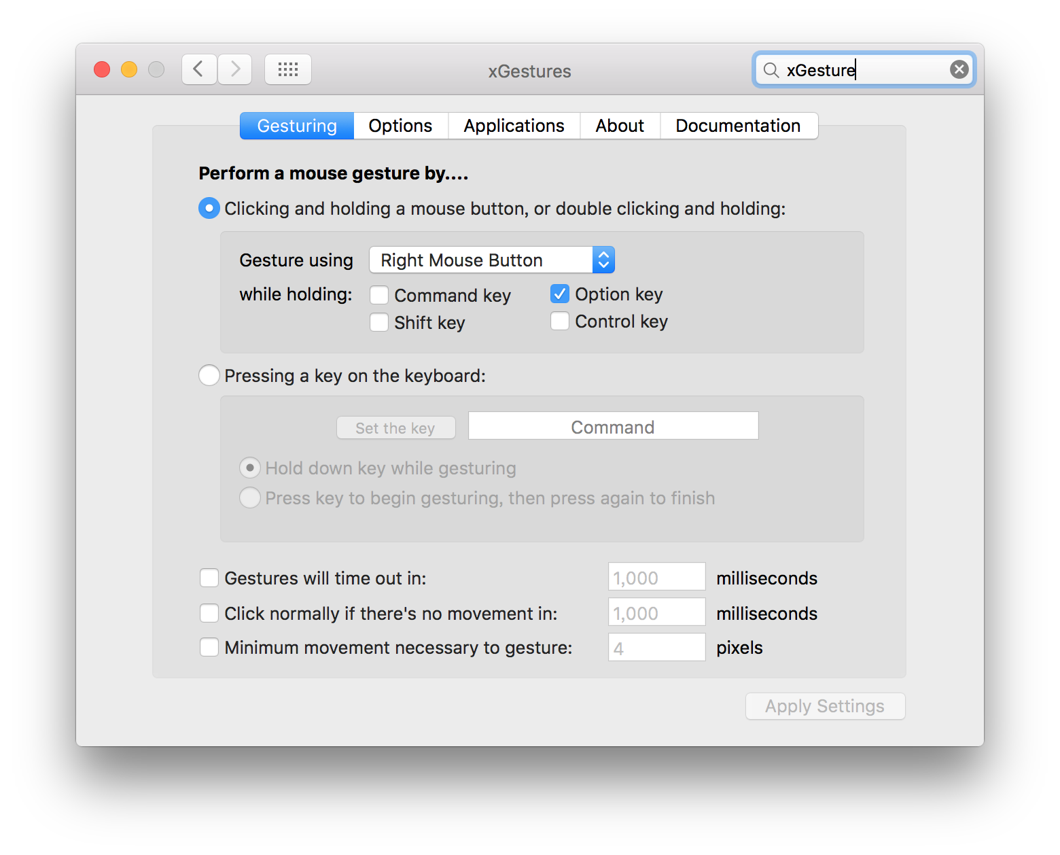The image size is (1060, 855).
Task: Click the 'while holding:' label
Action: click(296, 294)
